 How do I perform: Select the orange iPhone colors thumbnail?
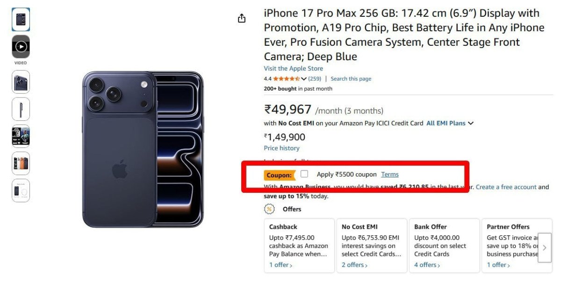click(x=21, y=163)
